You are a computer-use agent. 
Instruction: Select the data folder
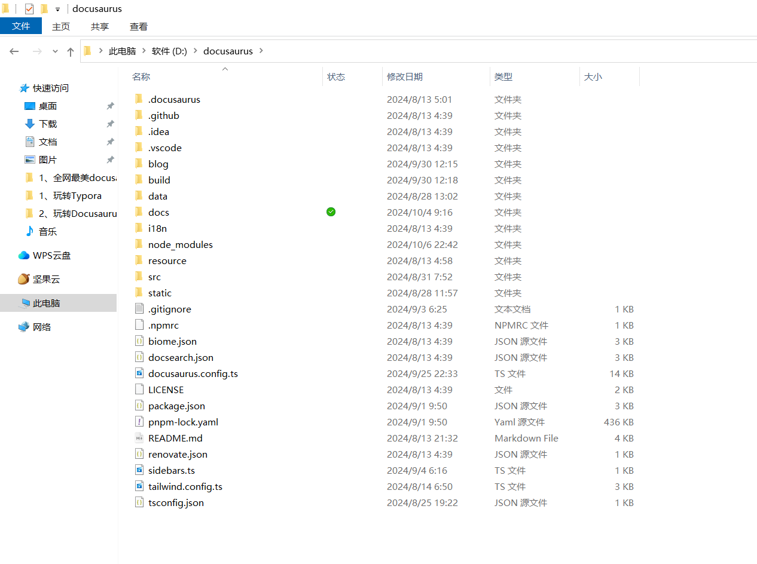pos(158,196)
